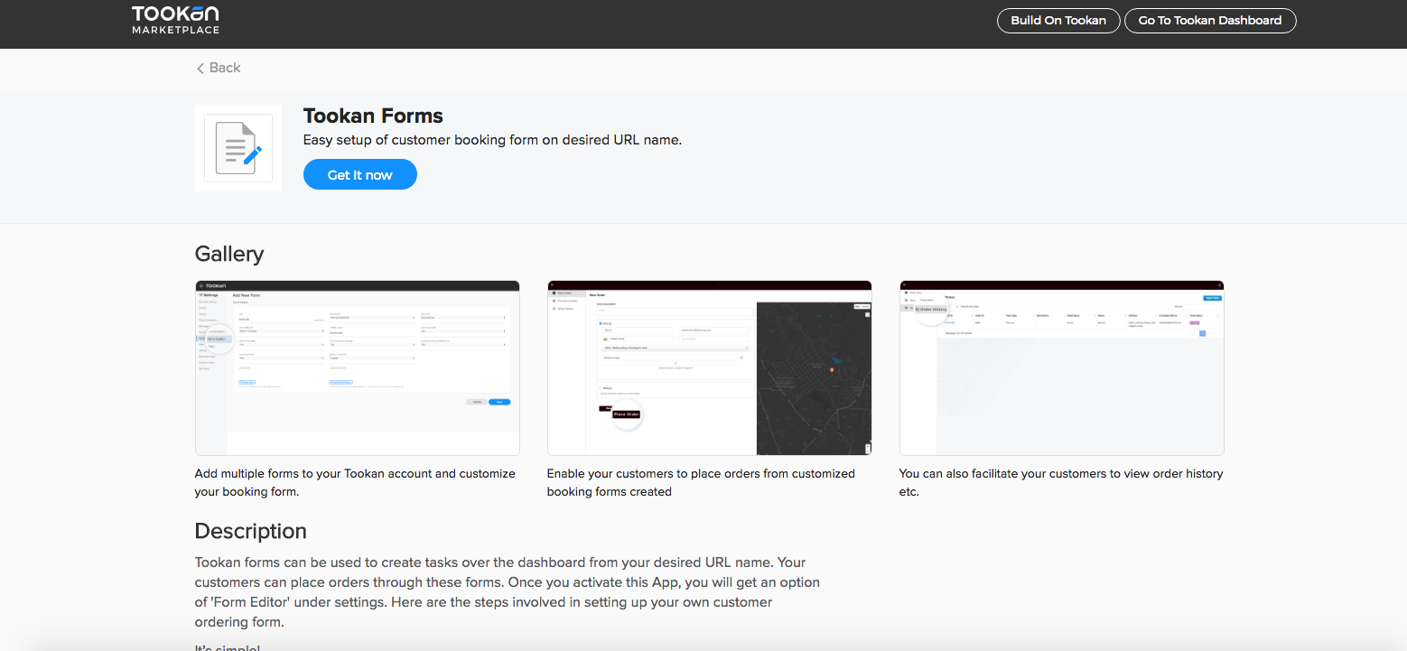Go back using the Back link
The image size is (1407, 651).
tap(219, 68)
